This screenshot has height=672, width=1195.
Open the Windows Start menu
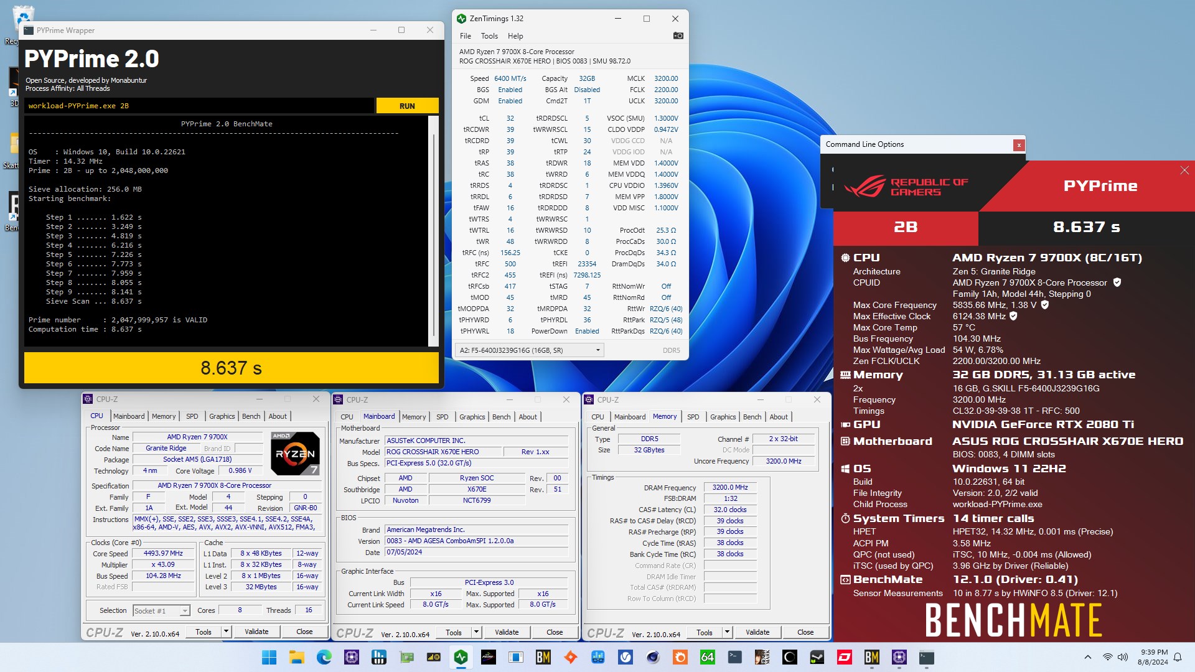point(269,657)
